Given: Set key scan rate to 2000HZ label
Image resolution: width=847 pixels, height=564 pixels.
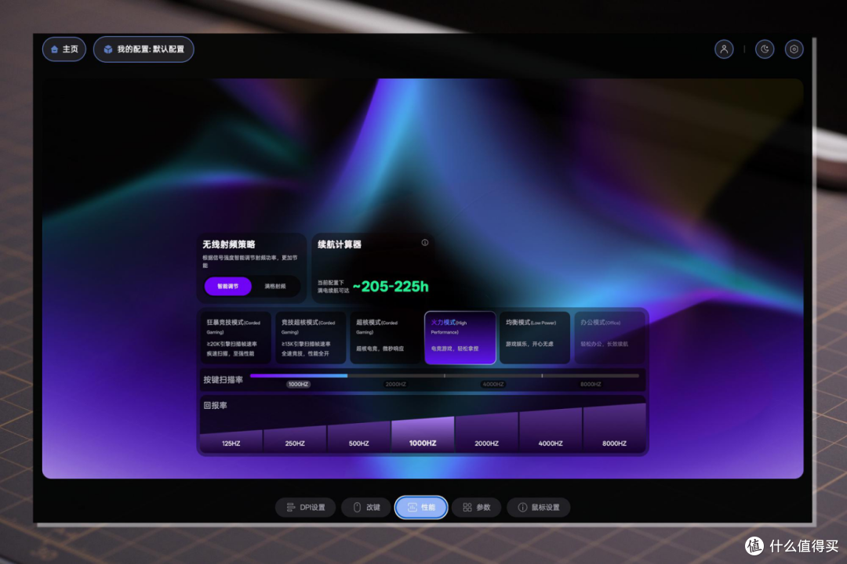Looking at the screenshot, I should coord(396,385).
